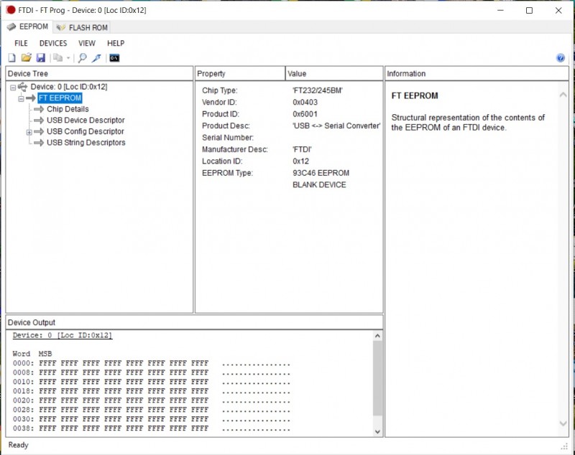Click the Device Output scrollbar thumb
Screen dimensions: 575x455
[378, 378]
